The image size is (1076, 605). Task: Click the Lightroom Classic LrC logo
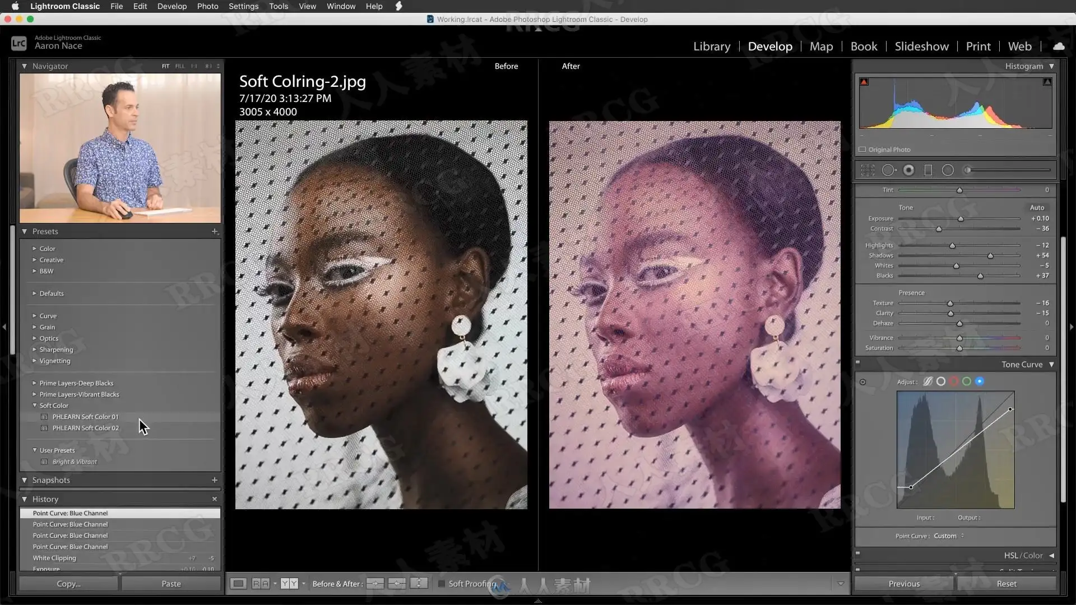pyautogui.click(x=19, y=43)
